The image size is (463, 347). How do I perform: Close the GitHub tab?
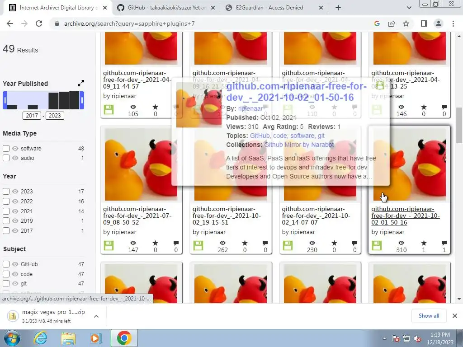coord(213,8)
